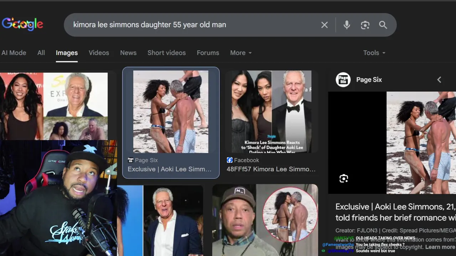This screenshot has height=256, width=456.
Task: Switch to AI Mode tab
Action: 14,53
